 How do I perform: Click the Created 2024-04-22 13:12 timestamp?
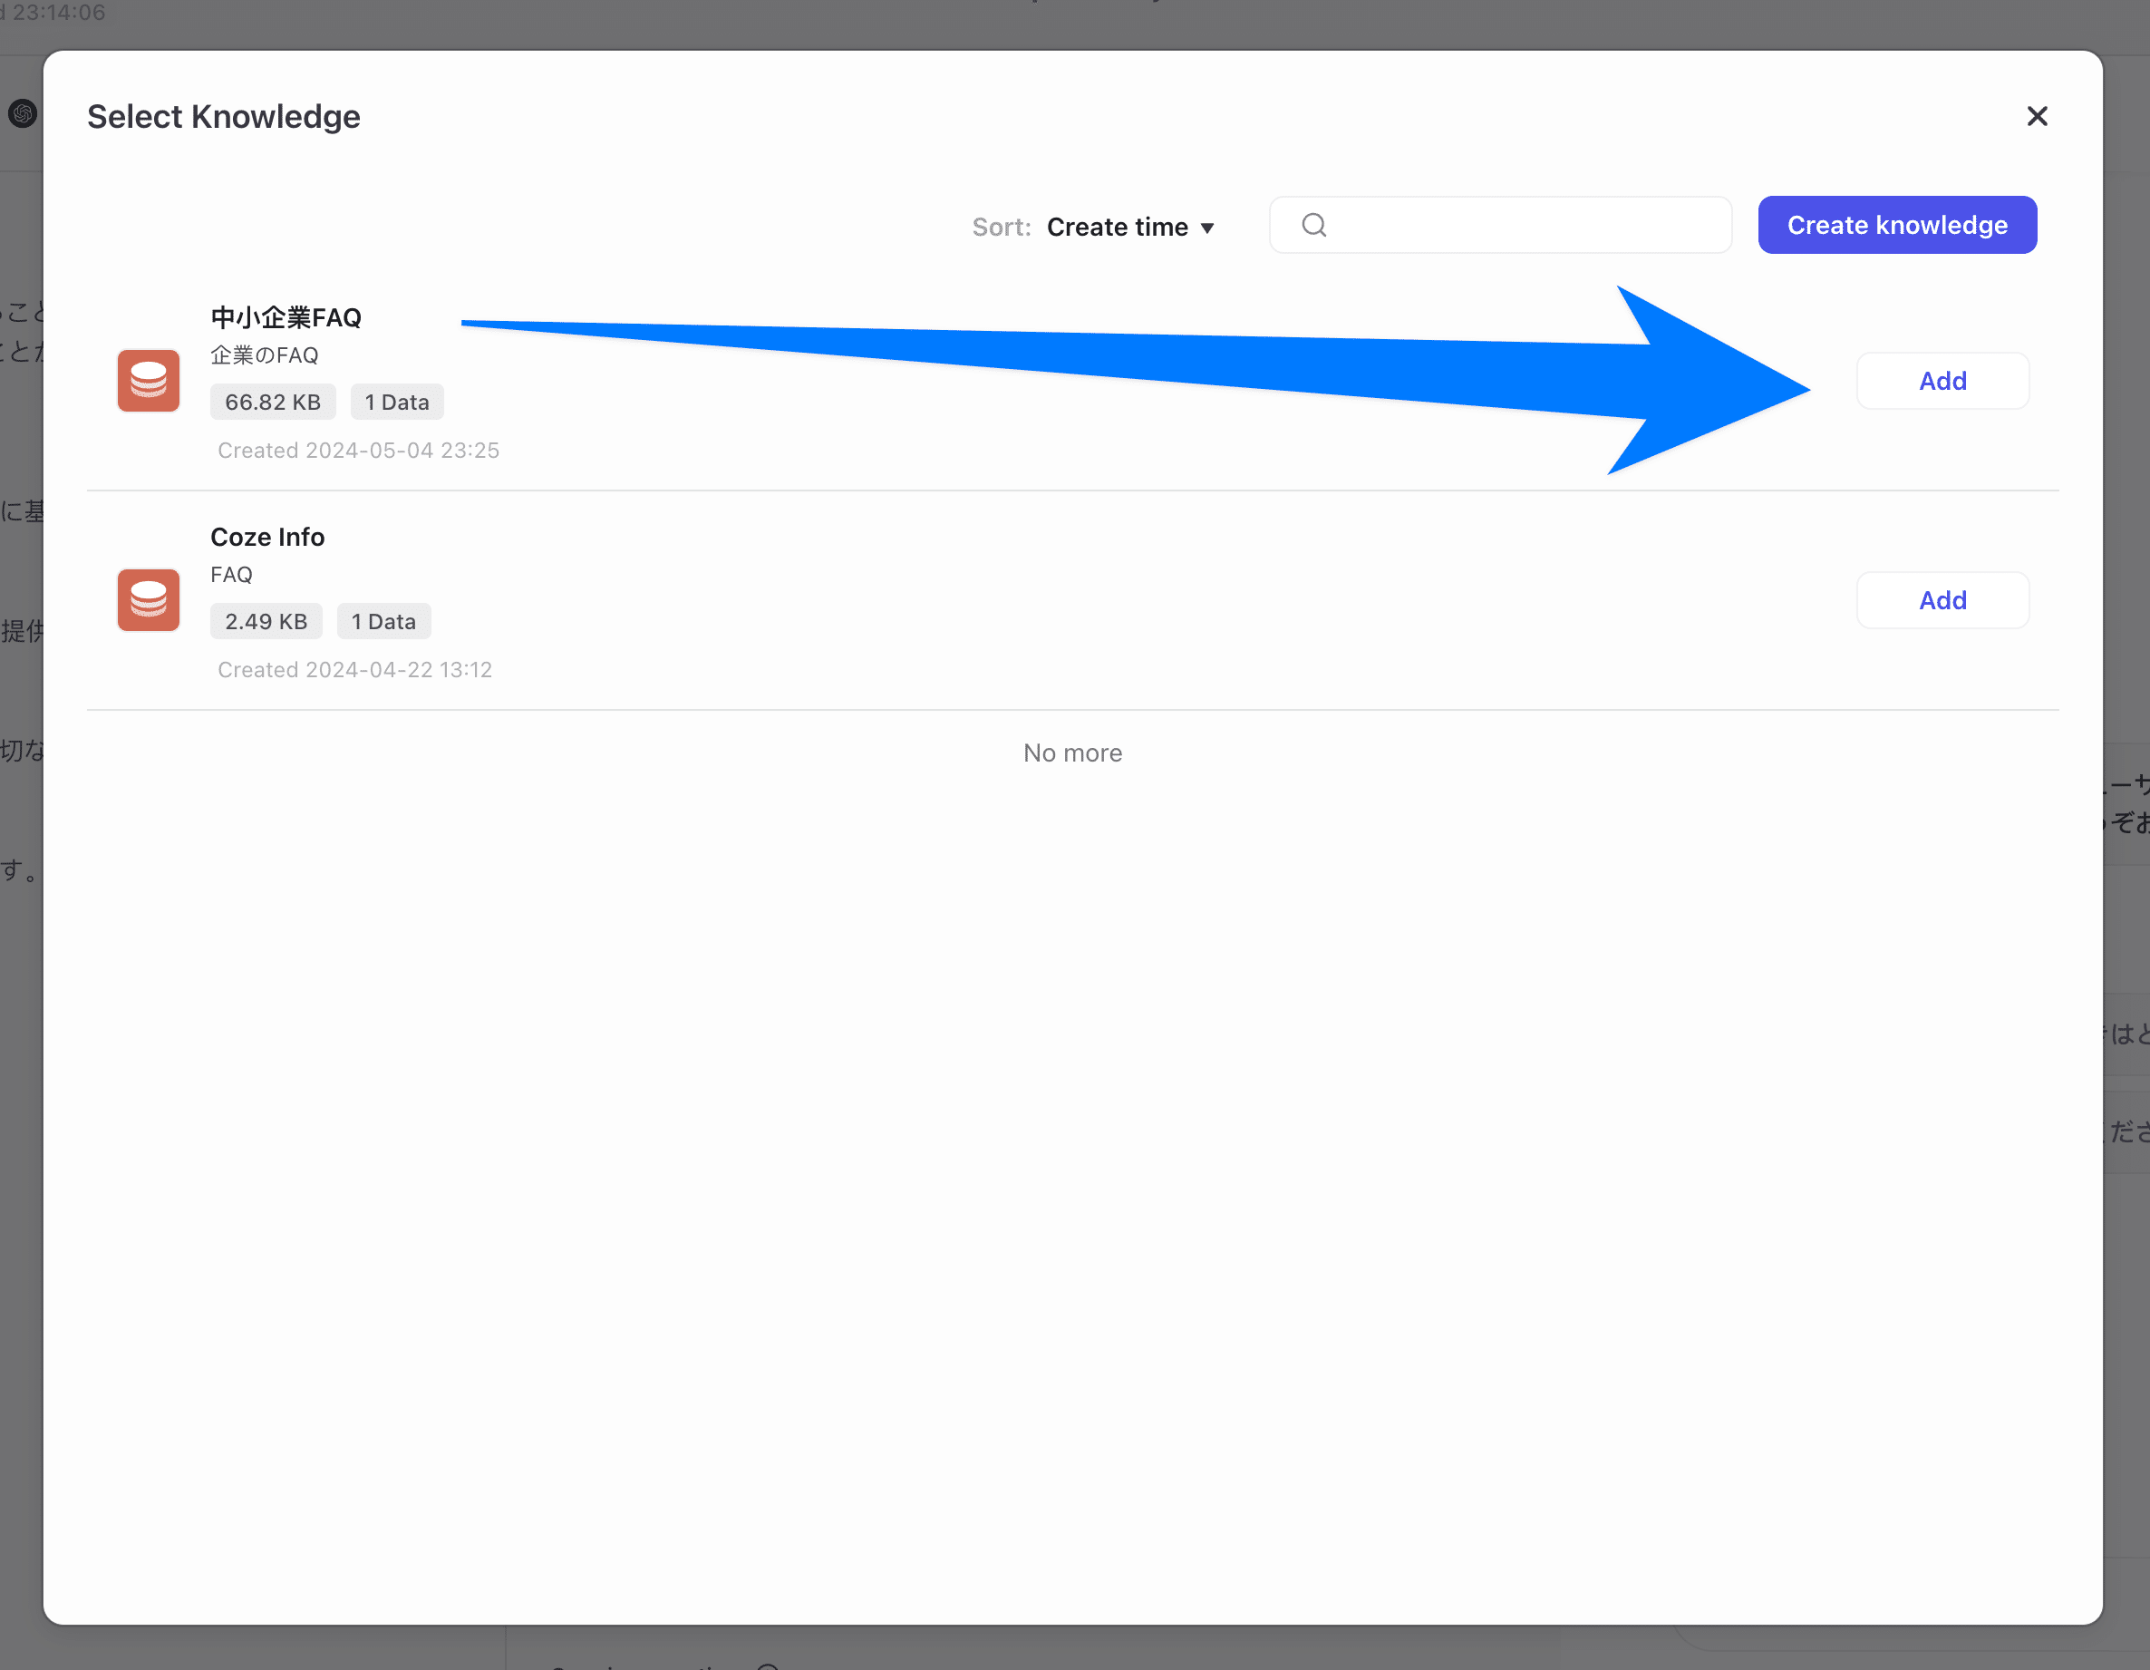point(354,670)
